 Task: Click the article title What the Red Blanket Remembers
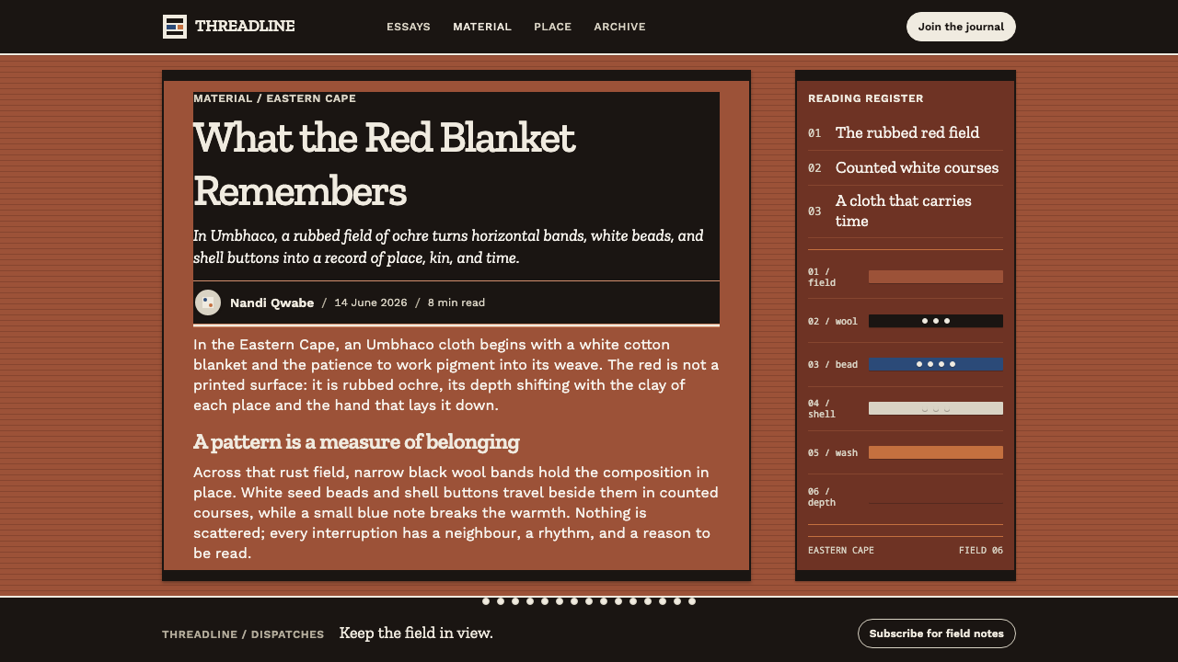click(x=385, y=164)
